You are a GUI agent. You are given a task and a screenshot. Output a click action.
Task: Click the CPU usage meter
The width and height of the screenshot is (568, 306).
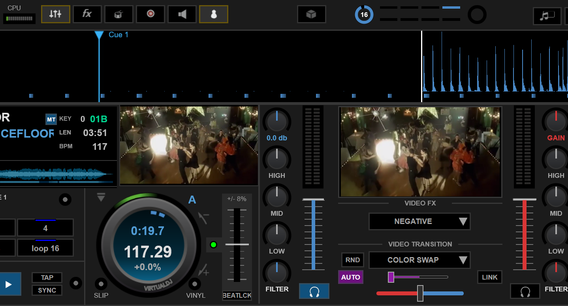pos(19,19)
